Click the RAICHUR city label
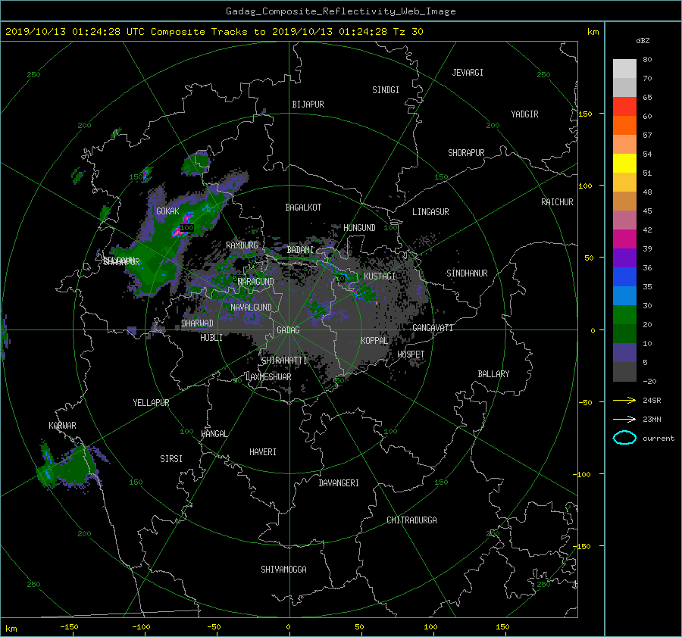The image size is (682, 637). (557, 202)
